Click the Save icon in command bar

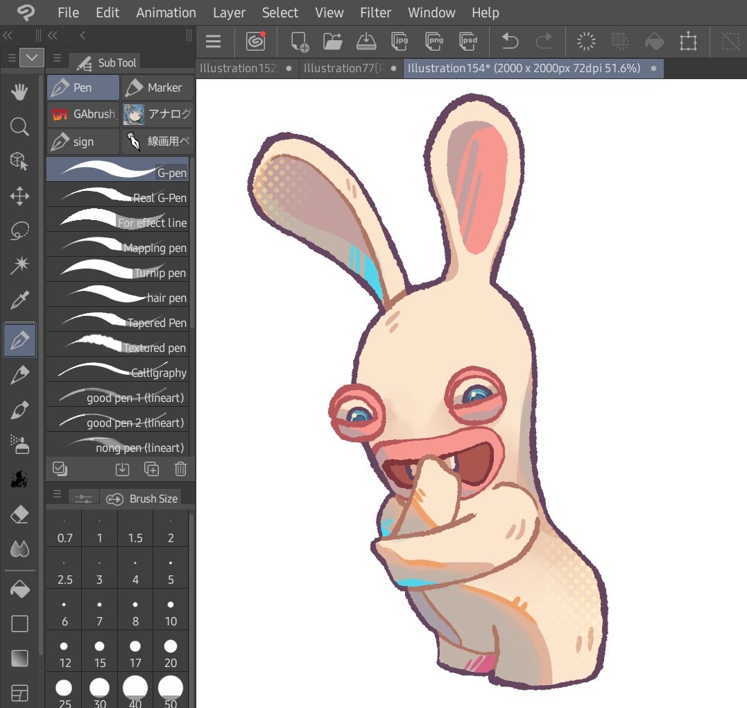click(x=366, y=42)
